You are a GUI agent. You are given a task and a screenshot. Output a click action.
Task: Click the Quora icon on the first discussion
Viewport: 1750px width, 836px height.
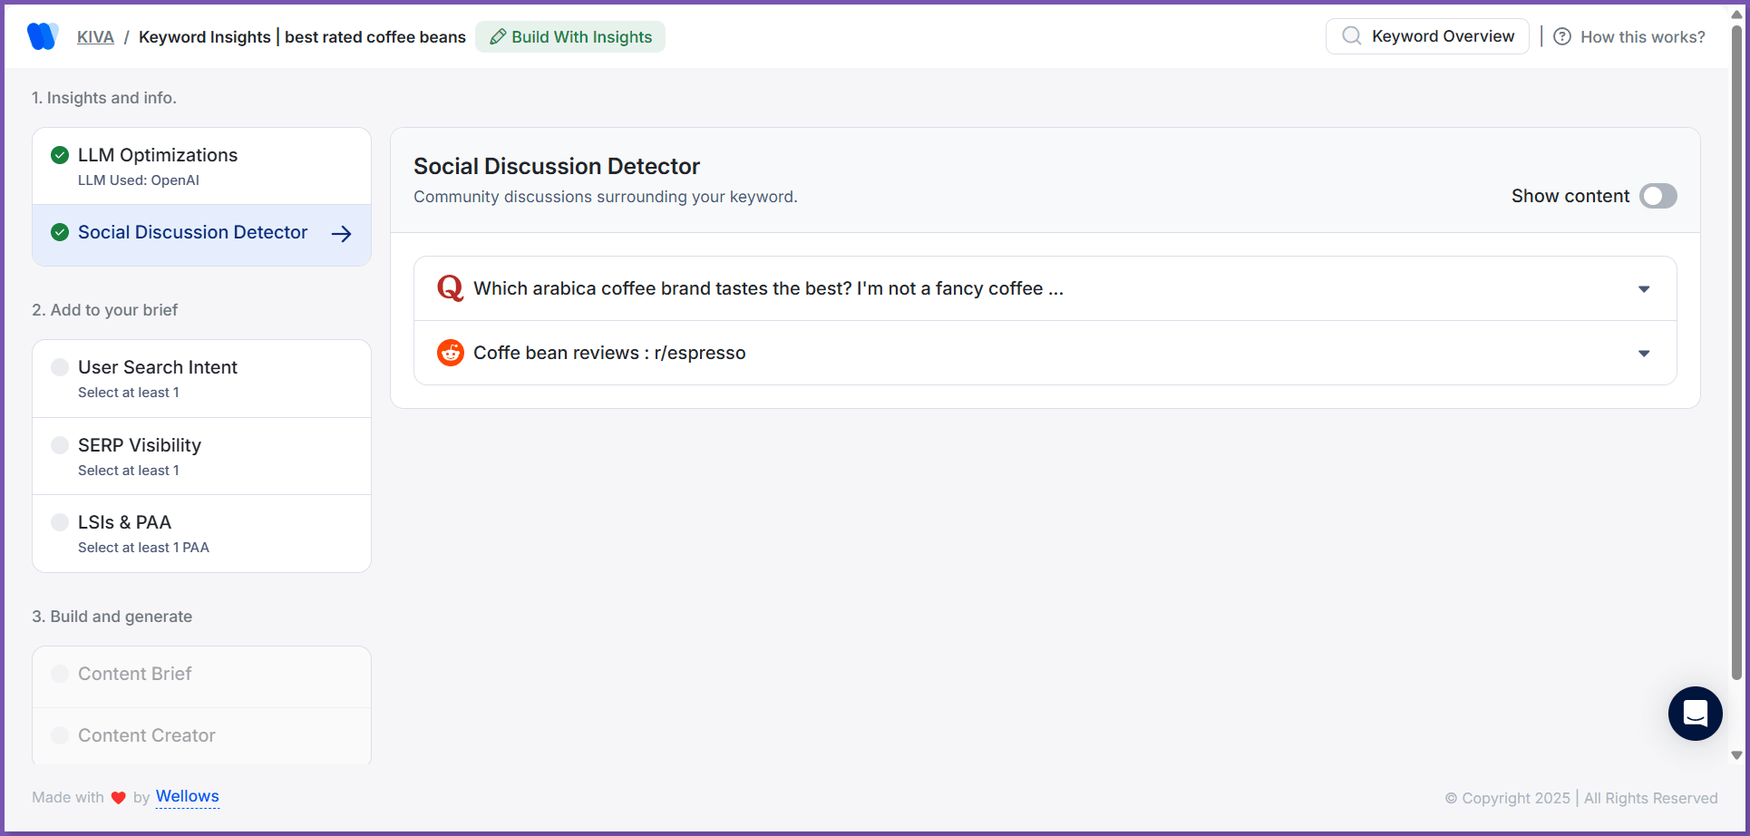[x=449, y=287]
